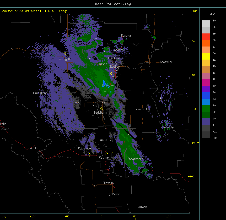226x220 pixels.
Task: Click the Drumheller label
Action: (x=167, y=127)
